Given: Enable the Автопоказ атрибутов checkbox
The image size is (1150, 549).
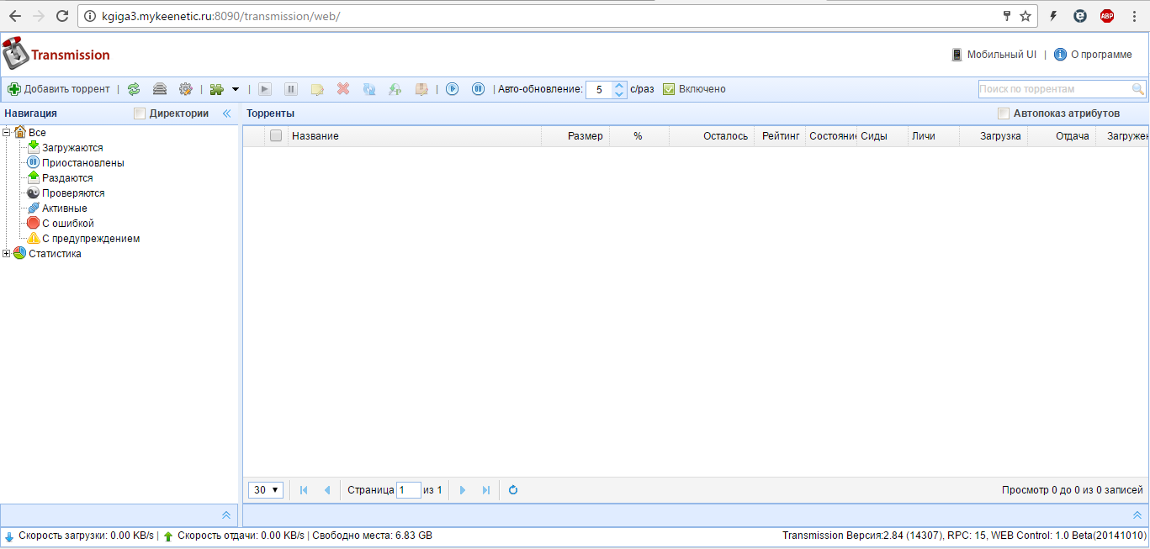Looking at the screenshot, I should click(1003, 113).
